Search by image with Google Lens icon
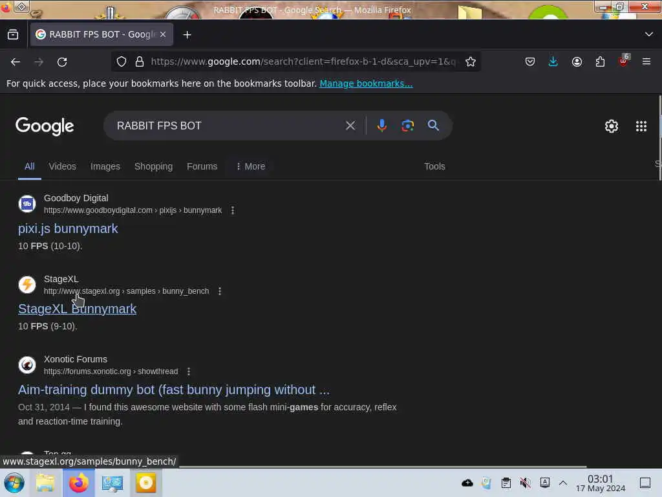This screenshot has width=662, height=497. [x=407, y=126]
